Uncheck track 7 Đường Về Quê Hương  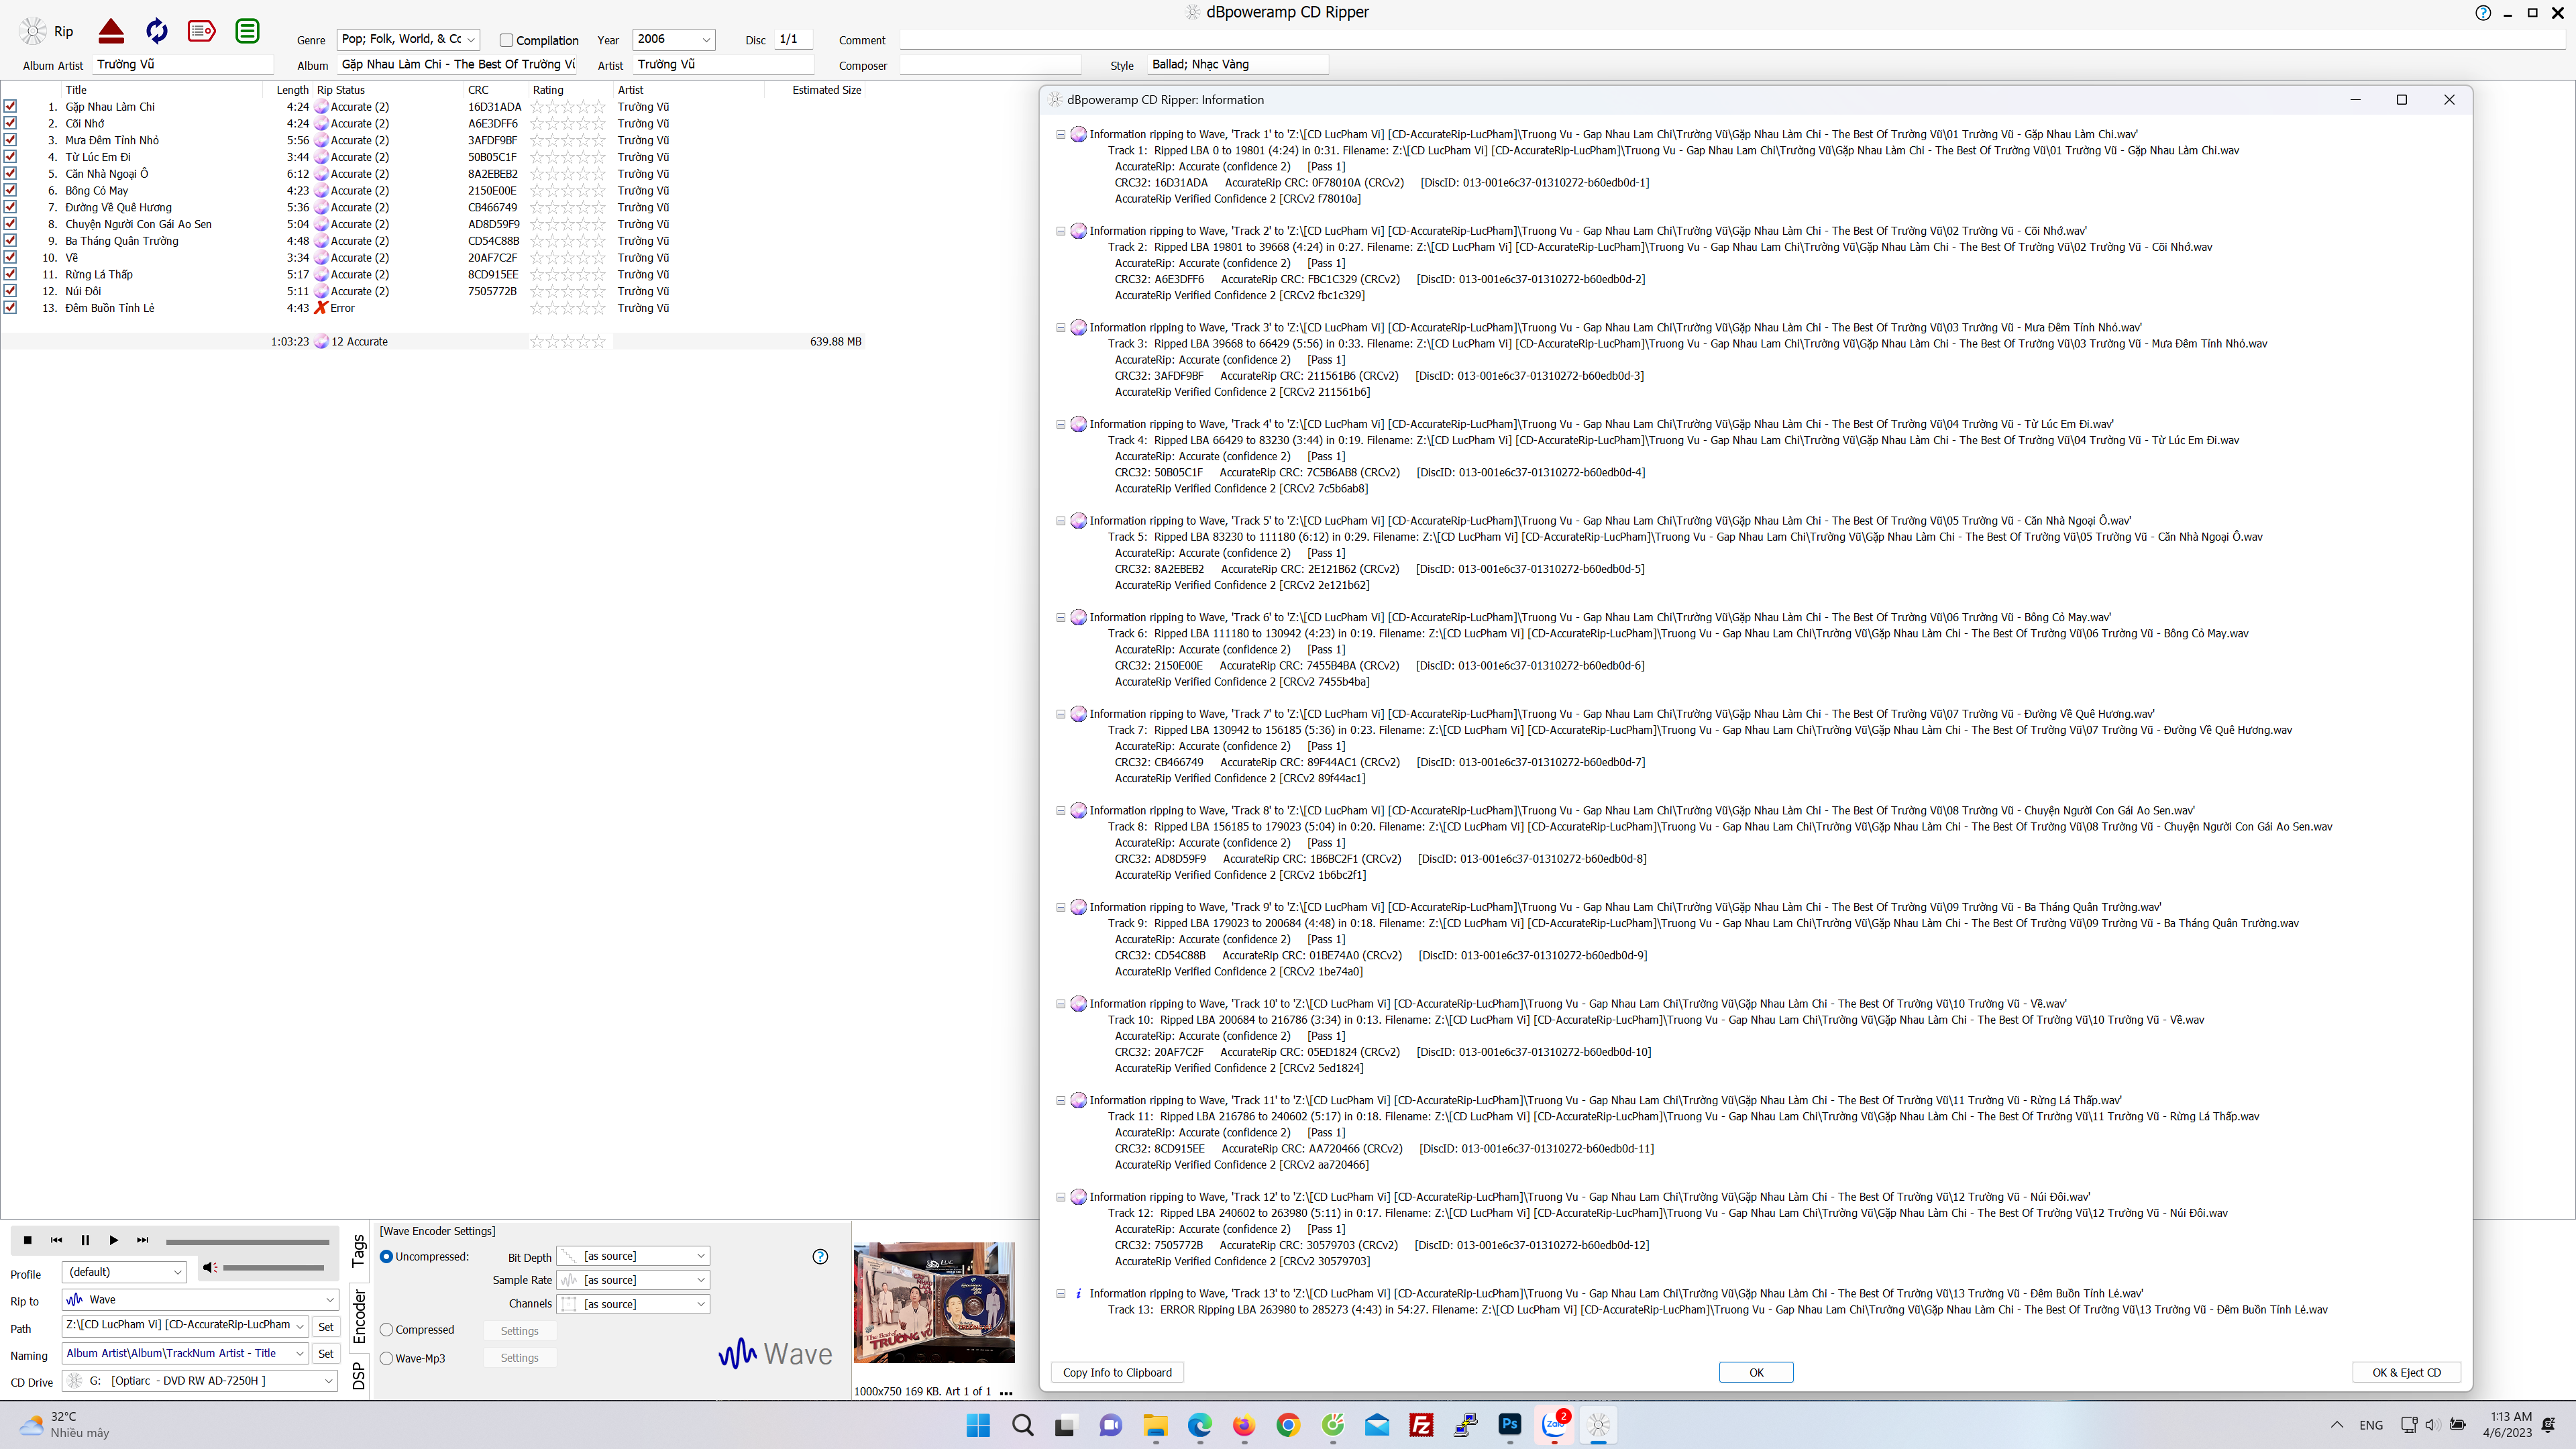pyautogui.click(x=10, y=207)
